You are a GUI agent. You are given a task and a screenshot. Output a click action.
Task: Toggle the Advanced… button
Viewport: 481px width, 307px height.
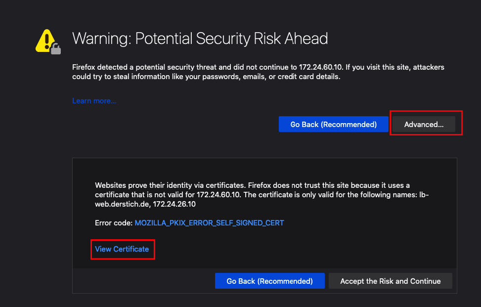coord(424,124)
